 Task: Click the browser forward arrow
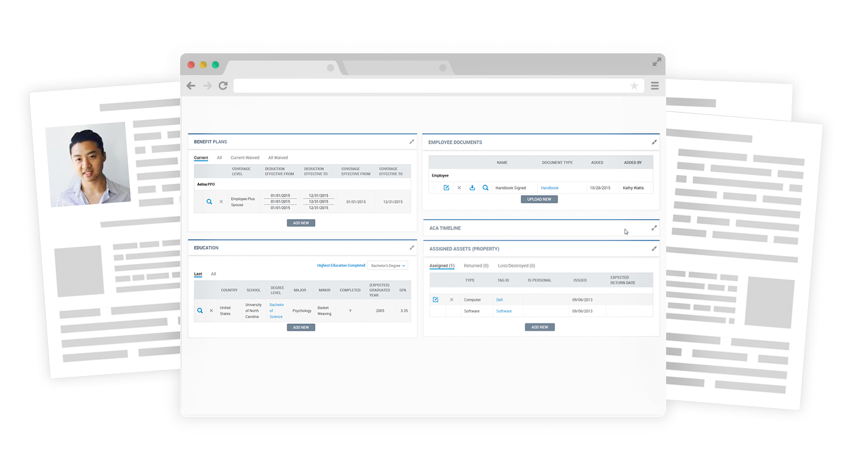pos(207,86)
